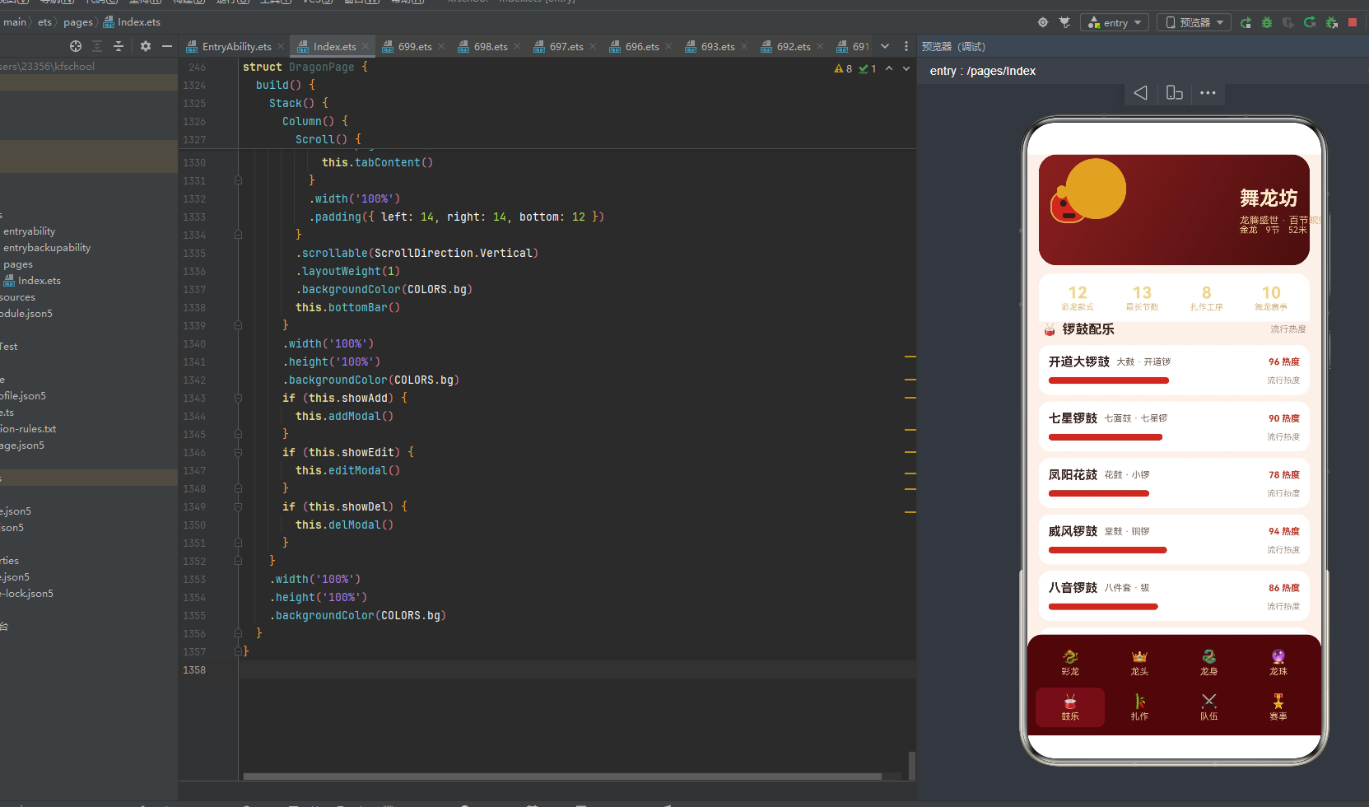Click ets breadcrumb in navigation bar
This screenshot has width=1369, height=807.
[x=44, y=22]
